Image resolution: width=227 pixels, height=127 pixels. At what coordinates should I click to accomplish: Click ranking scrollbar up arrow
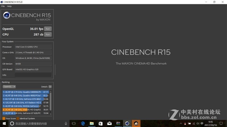pos(51,91)
